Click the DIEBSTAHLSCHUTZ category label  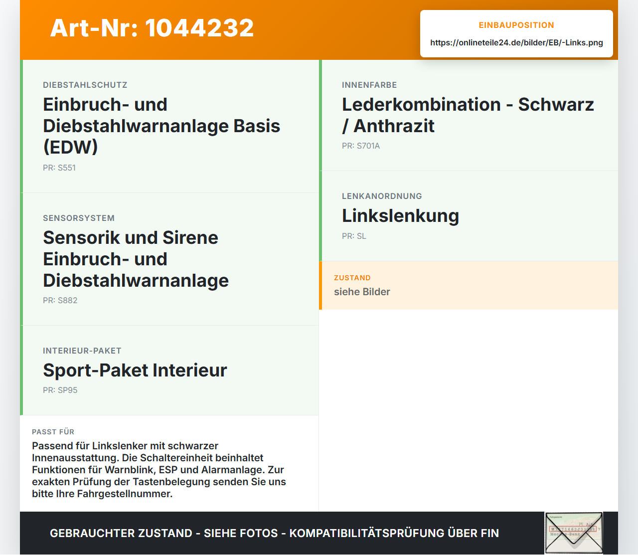[85, 85]
